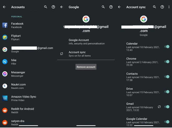Toggle Contacts sync off
Screen dimensions: 172x128
pyautogui.click(x=167, y=77)
